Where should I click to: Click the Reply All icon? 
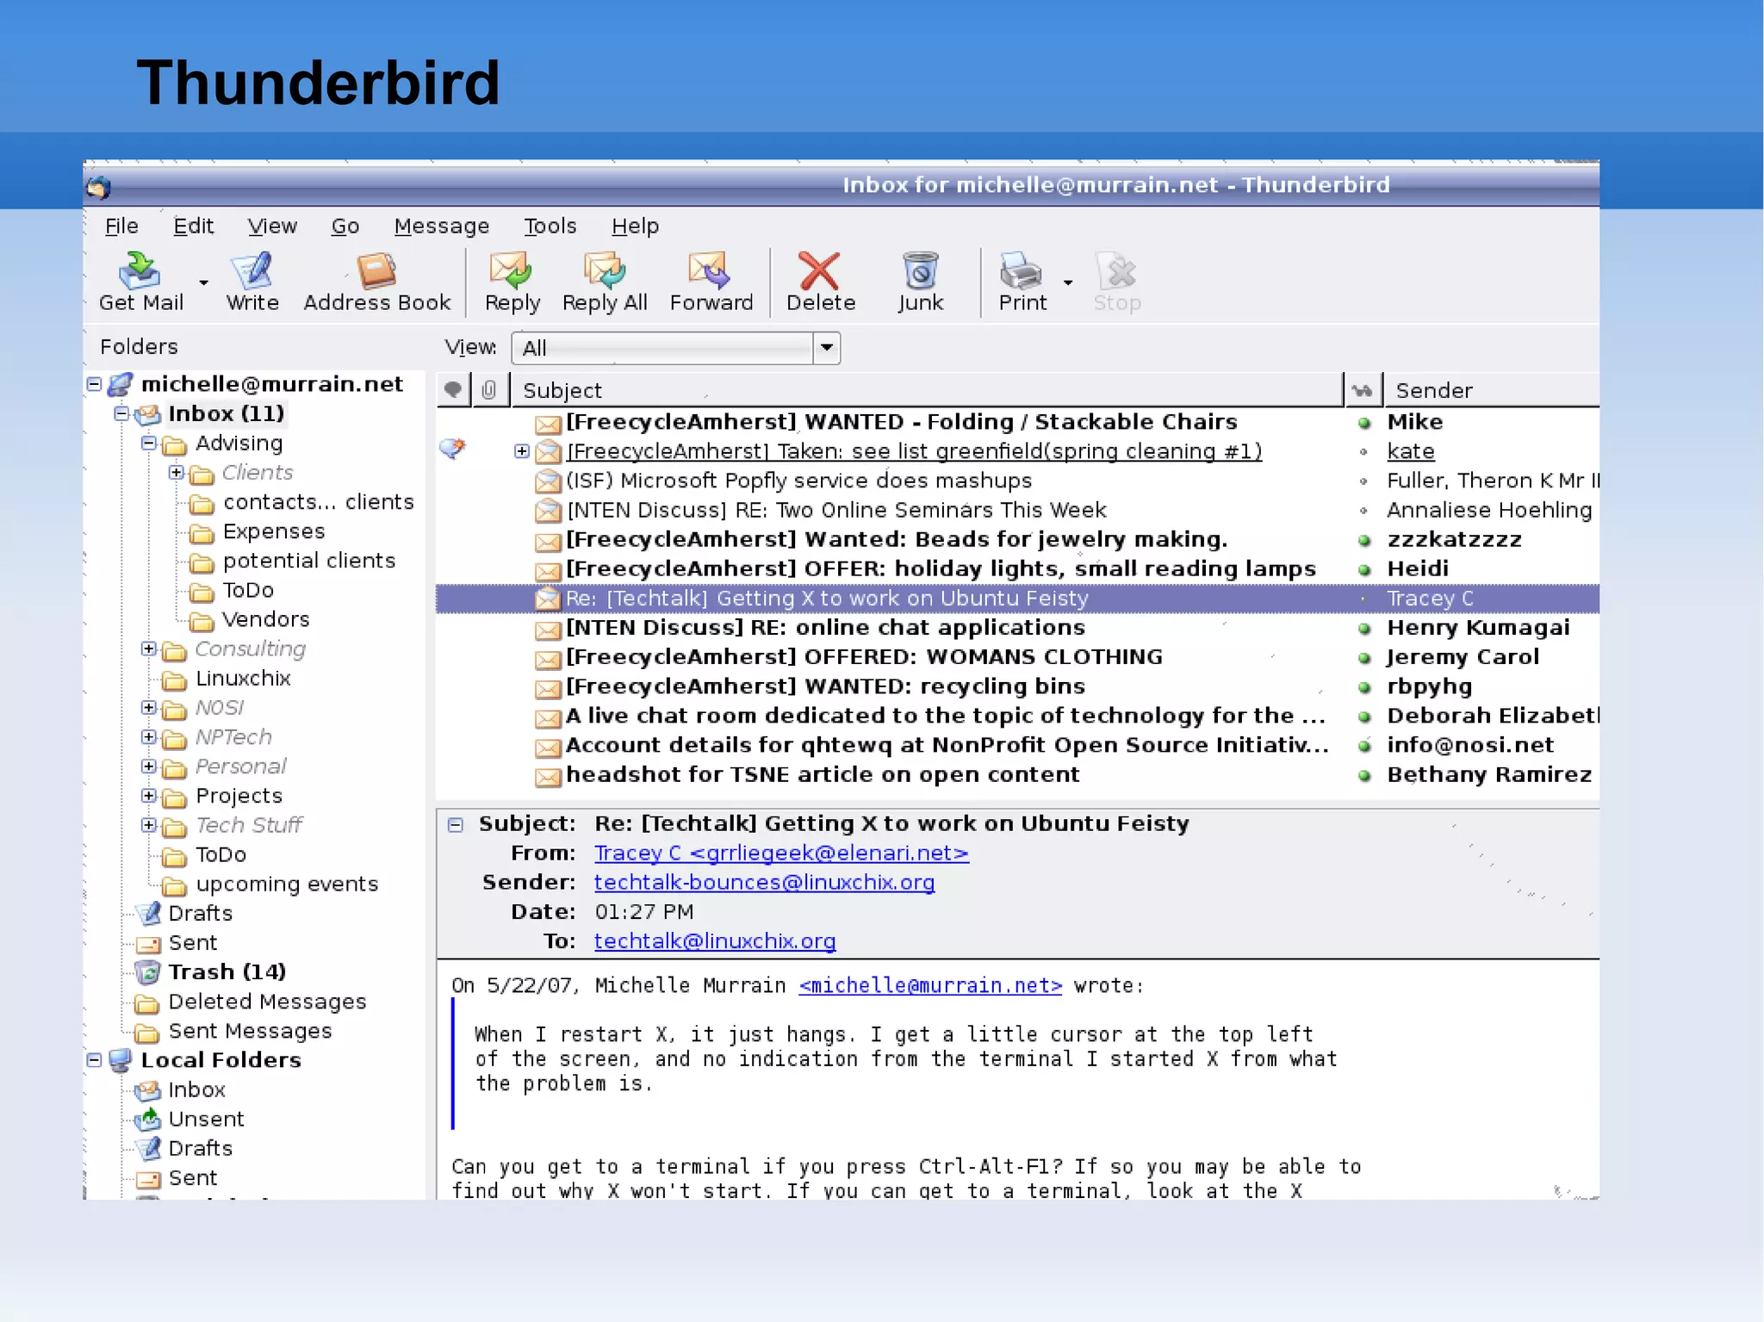(604, 272)
